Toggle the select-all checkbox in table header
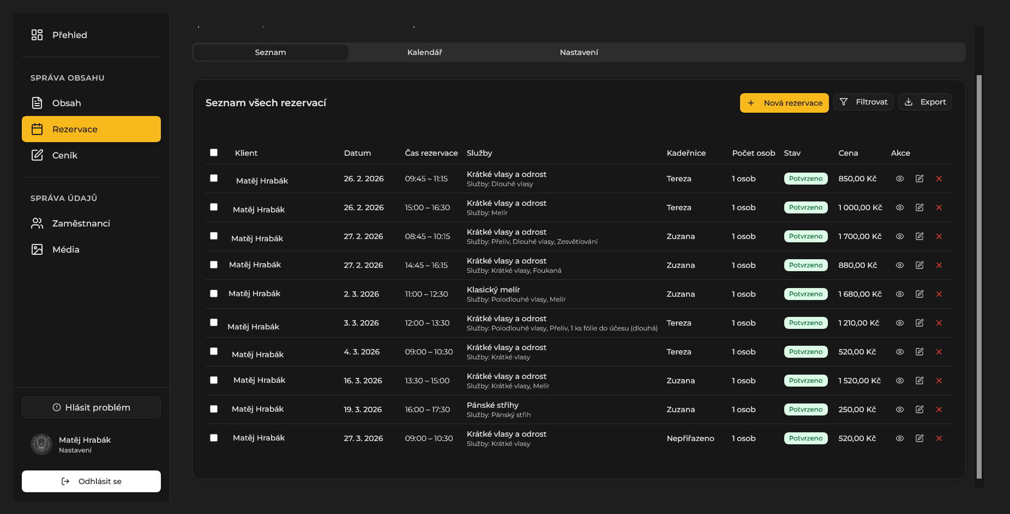1010x514 pixels. tap(214, 152)
